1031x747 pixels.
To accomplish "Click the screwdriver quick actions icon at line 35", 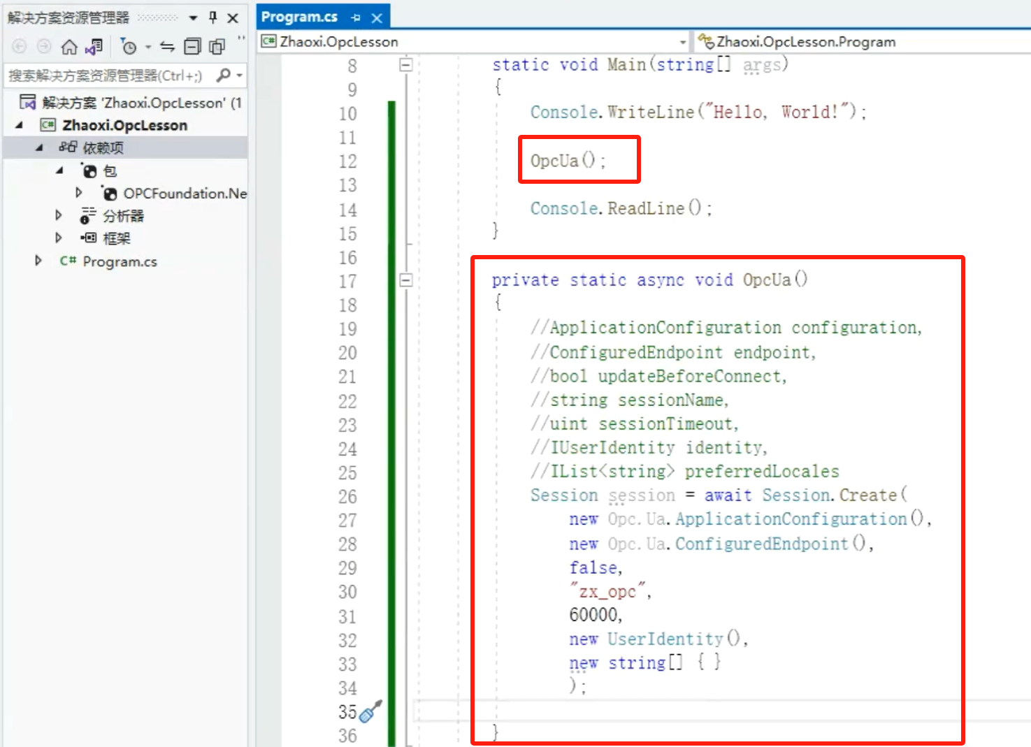I will tap(370, 711).
